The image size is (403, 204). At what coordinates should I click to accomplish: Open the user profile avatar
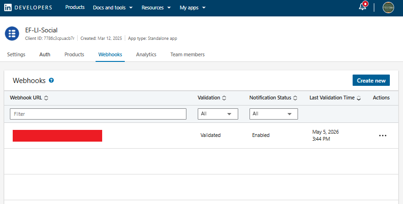tap(388, 8)
